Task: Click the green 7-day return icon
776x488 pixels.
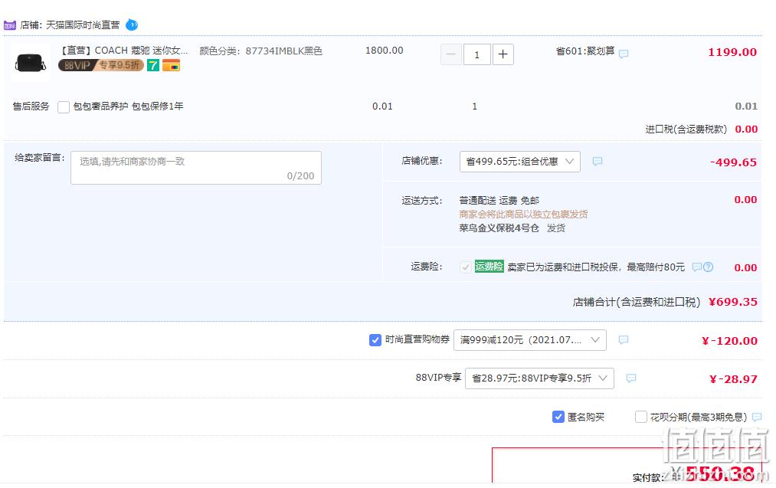Action: [153, 65]
